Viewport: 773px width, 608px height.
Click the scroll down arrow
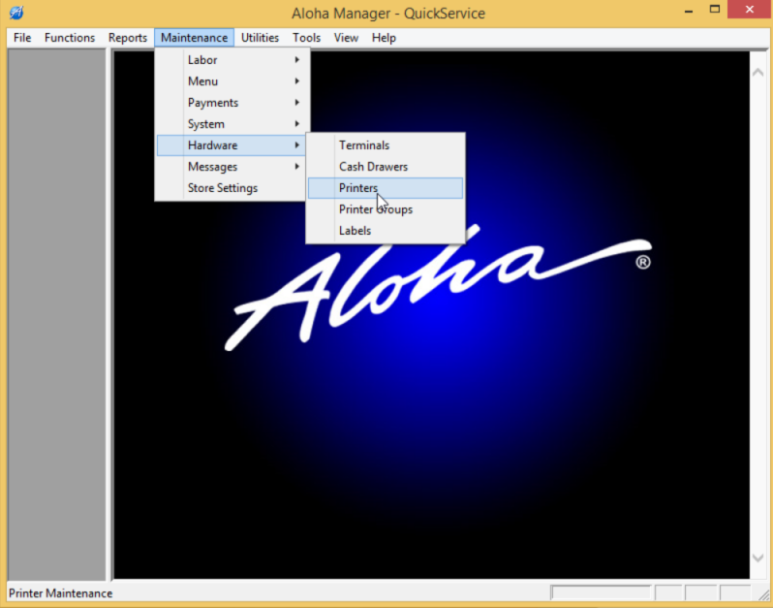tap(758, 559)
